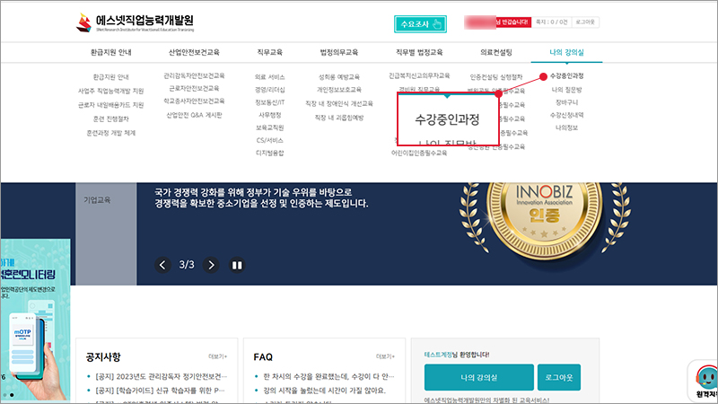
Task: Select 직장 내 장애인식 개선교육
Action: [339, 103]
